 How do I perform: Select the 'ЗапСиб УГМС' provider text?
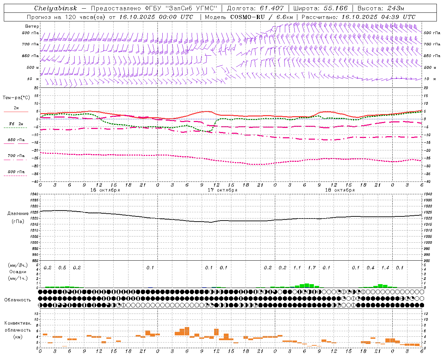pos(191,8)
